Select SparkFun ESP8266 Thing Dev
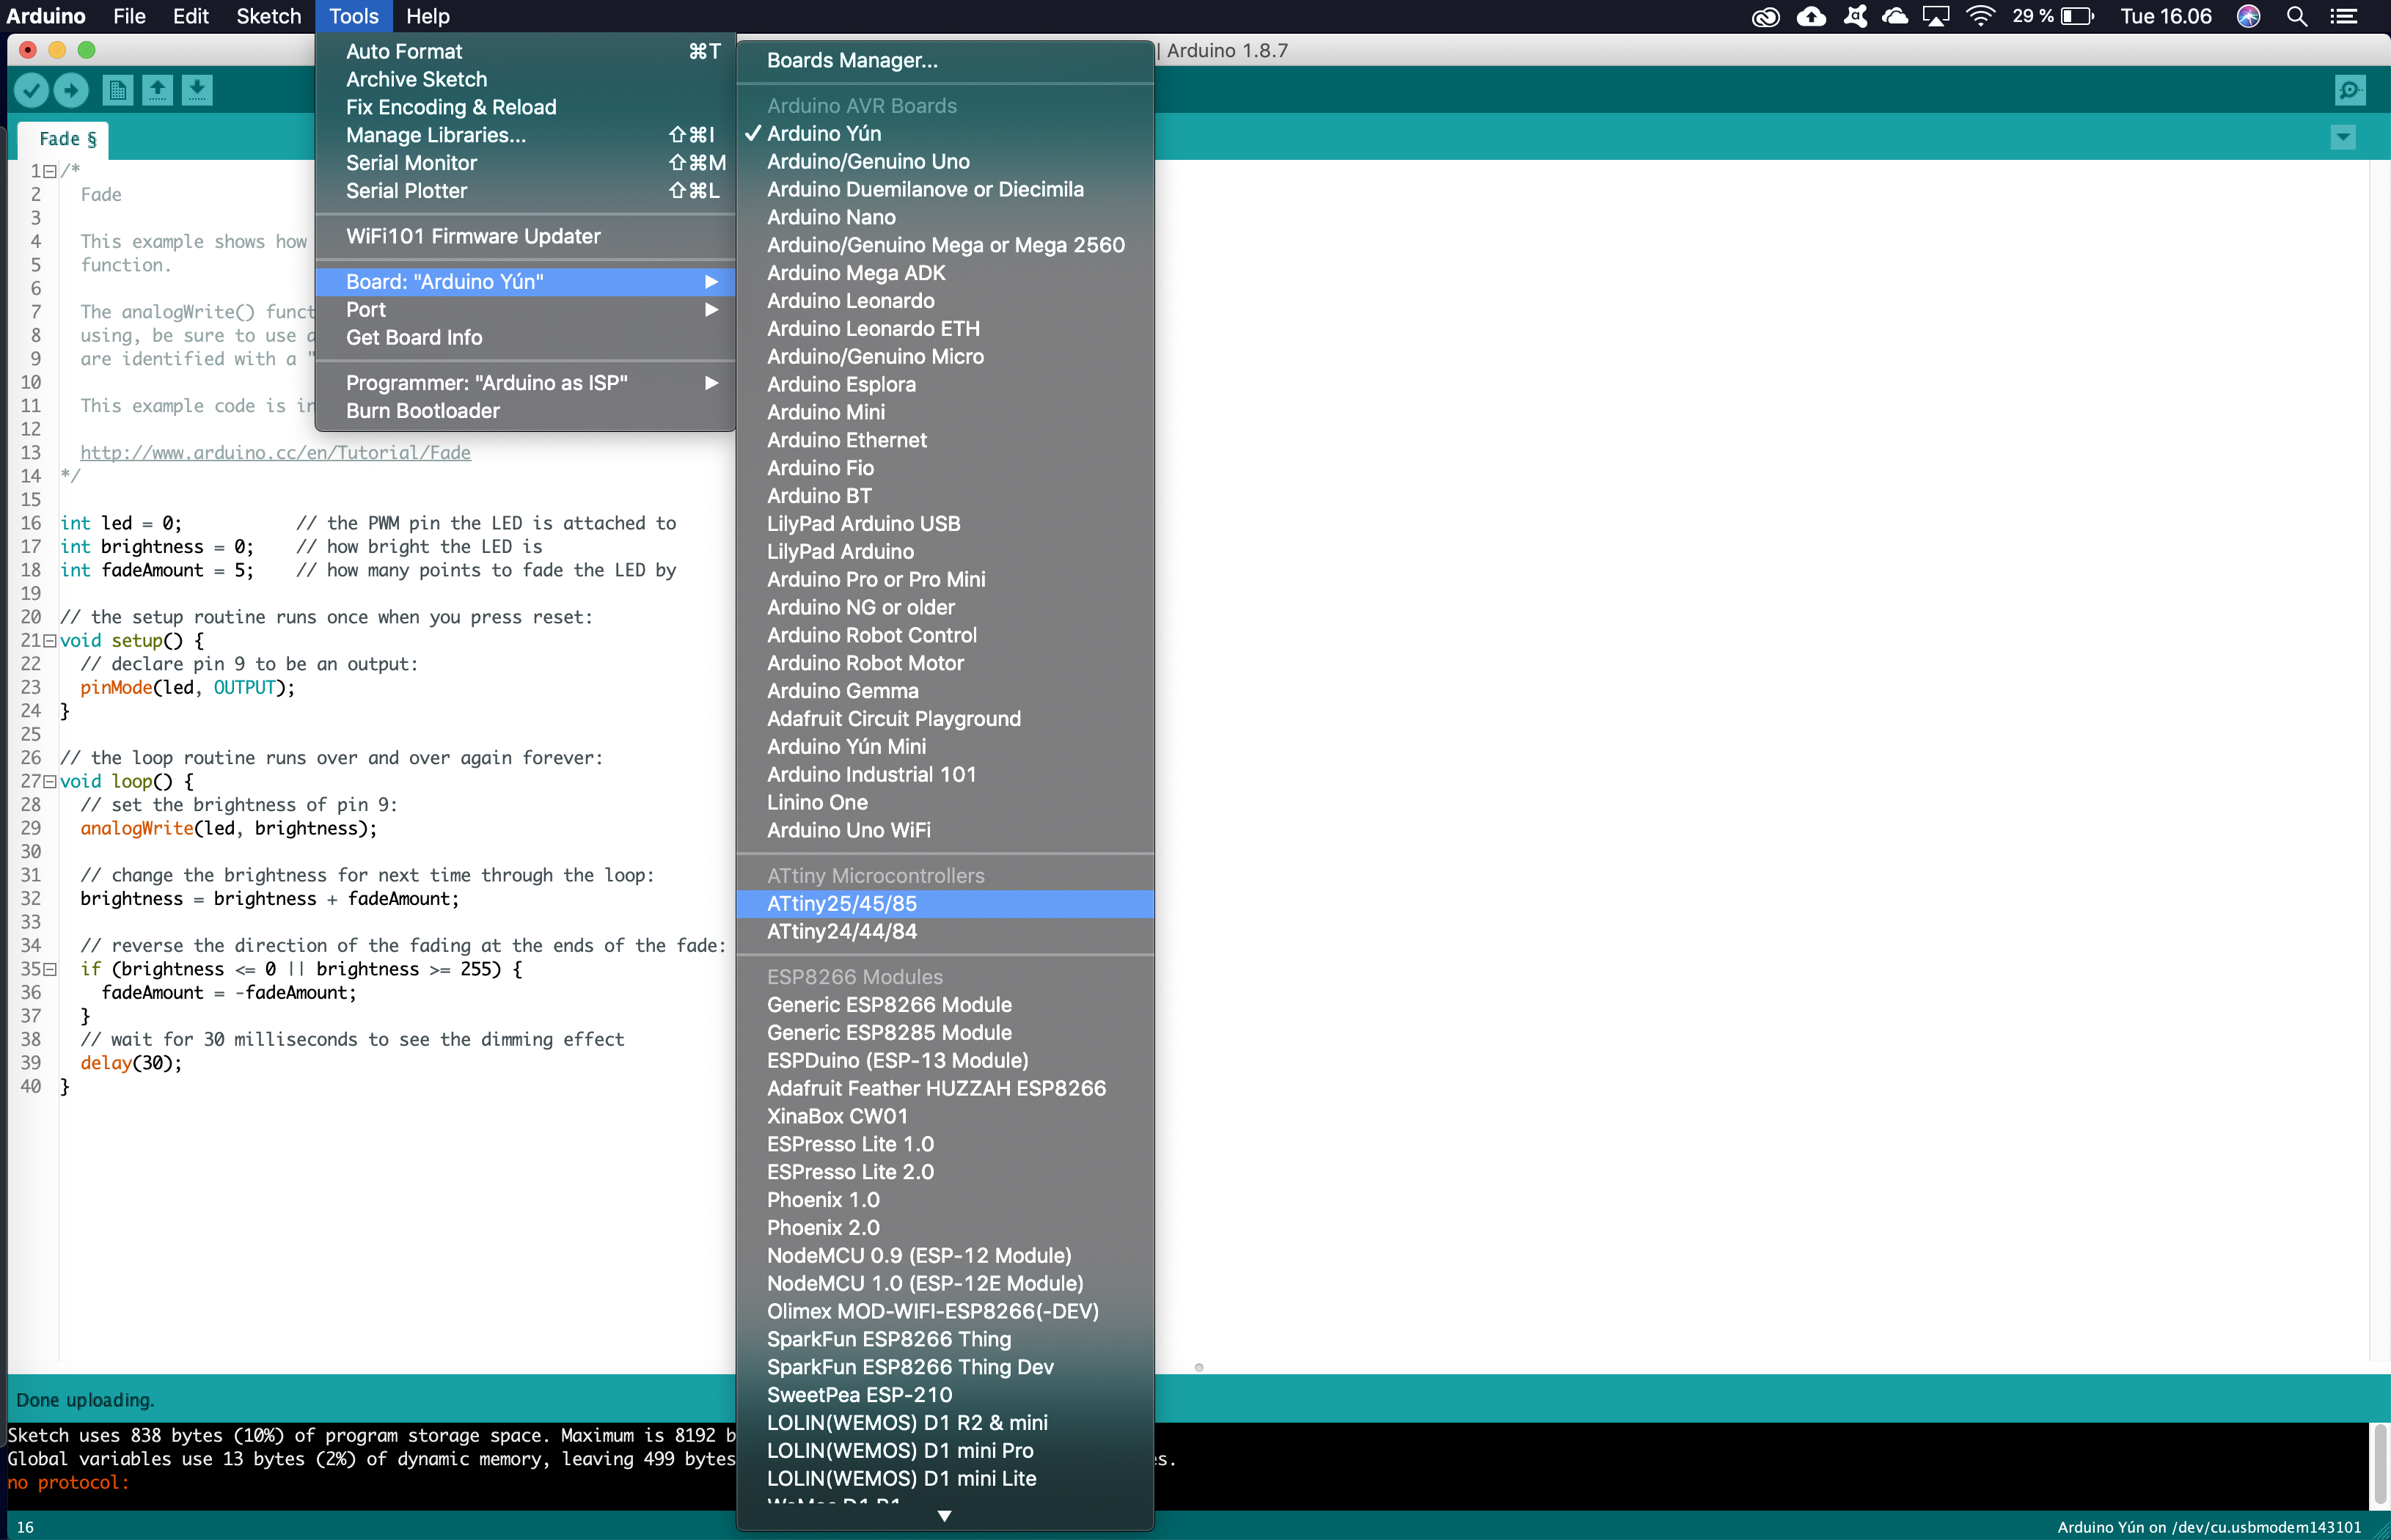The height and width of the screenshot is (1540, 2391). [x=945, y=1367]
